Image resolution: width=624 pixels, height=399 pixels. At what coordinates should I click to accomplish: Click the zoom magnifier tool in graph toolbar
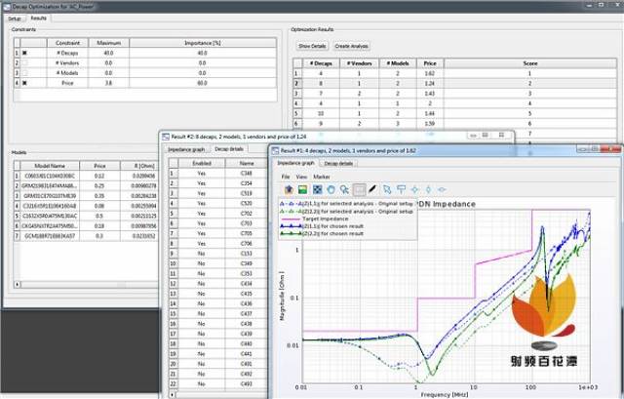(x=344, y=189)
